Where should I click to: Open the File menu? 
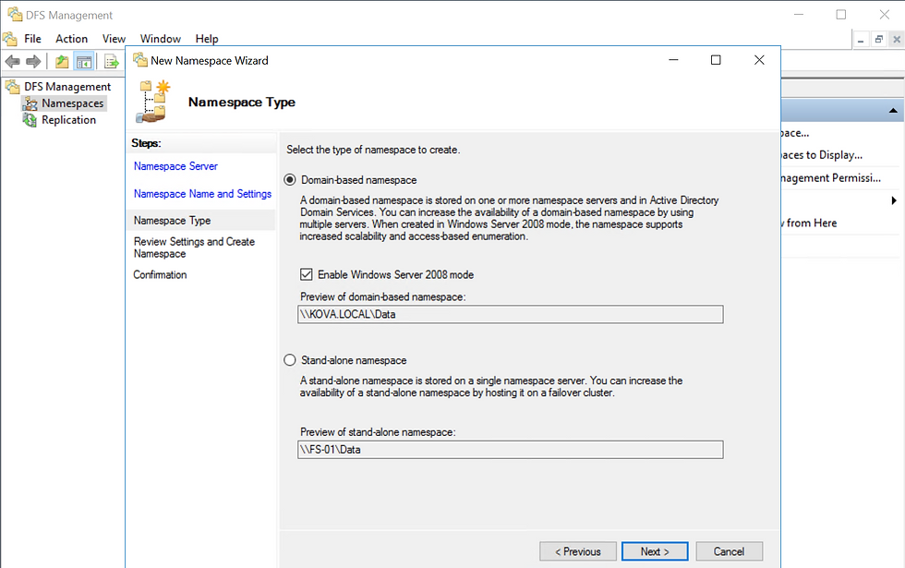pos(32,39)
